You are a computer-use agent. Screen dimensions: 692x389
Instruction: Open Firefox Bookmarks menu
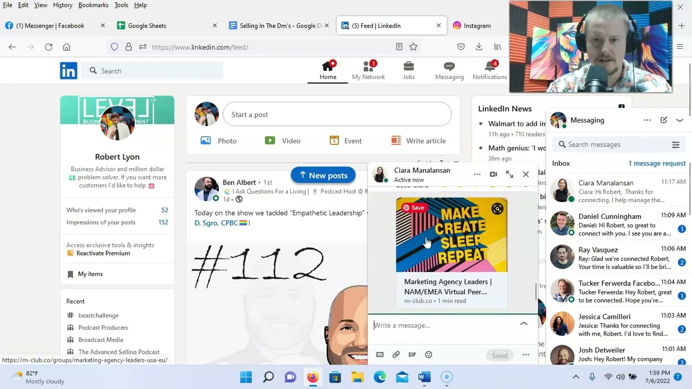click(x=94, y=5)
